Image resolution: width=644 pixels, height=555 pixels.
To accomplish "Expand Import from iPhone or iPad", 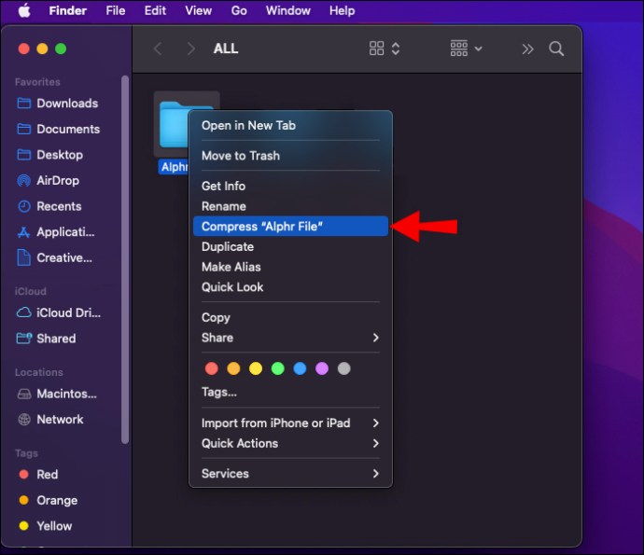I will 290,423.
